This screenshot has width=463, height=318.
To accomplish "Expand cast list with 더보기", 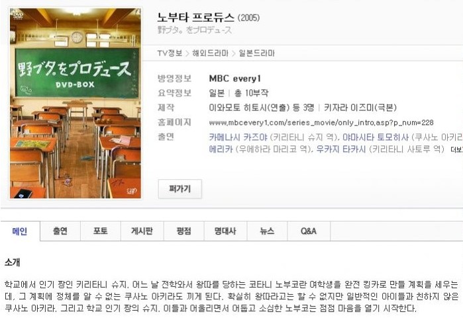I will pos(457,149).
